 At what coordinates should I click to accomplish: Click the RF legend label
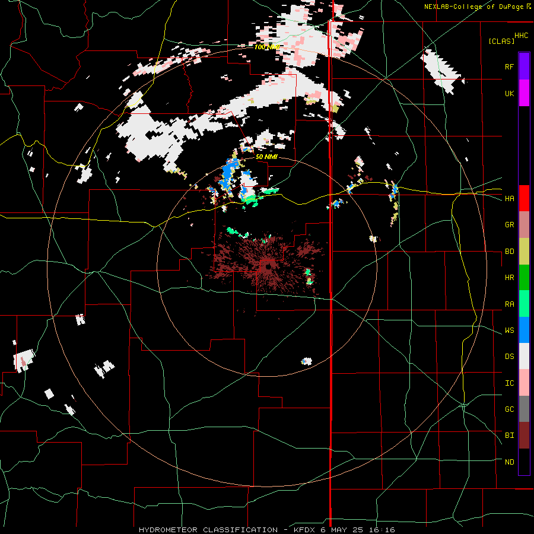click(x=510, y=67)
